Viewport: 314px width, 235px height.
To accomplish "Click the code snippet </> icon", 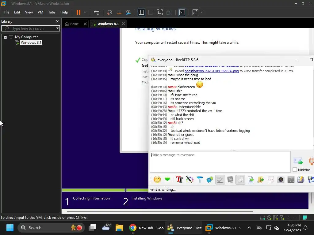I will click(x=271, y=180).
